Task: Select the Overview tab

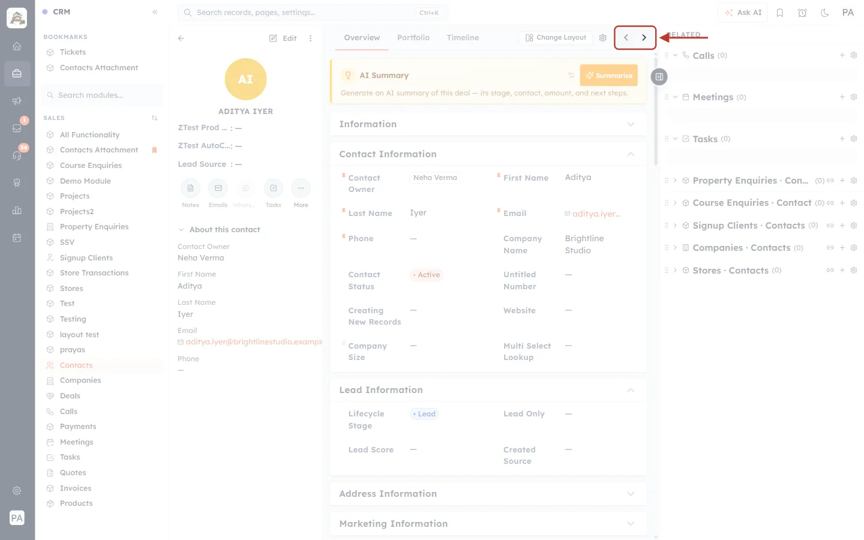Action: click(362, 38)
